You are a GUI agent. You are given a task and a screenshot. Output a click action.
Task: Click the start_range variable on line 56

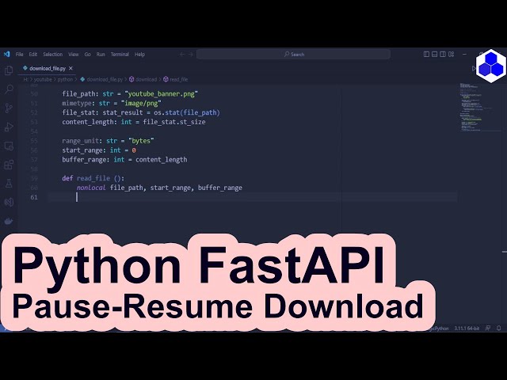pyautogui.click(x=83, y=150)
